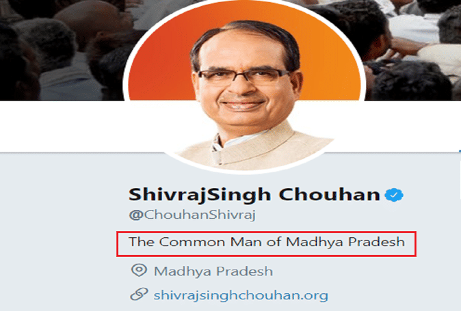Screen dimensions: 461x311
Task: Click the chain link icon
Action: click(139, 295)
